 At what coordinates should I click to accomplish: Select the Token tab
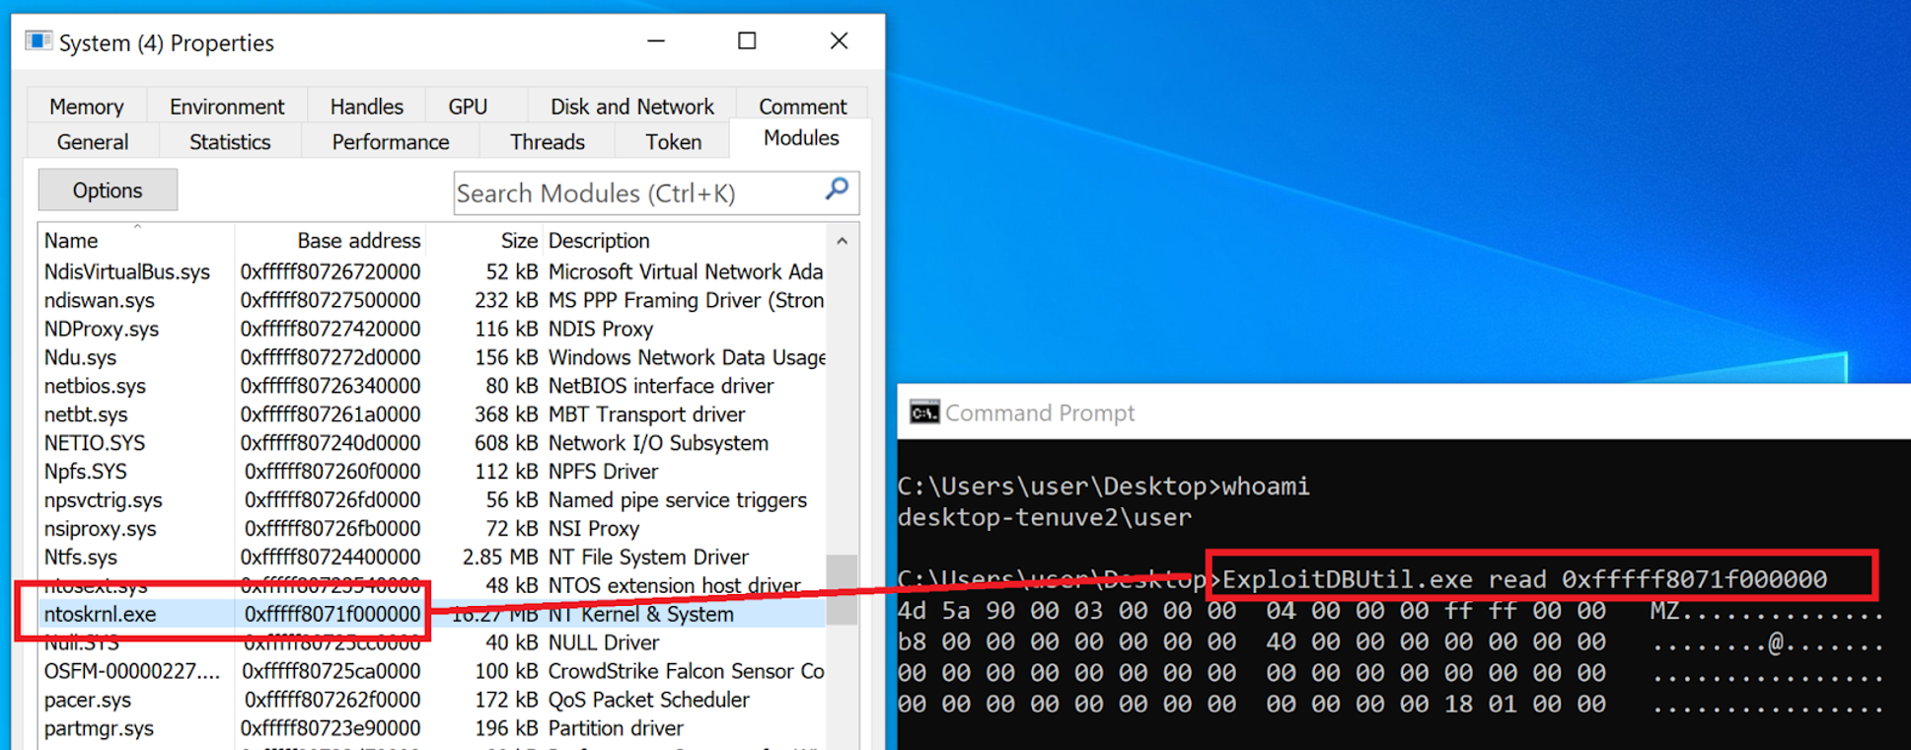pyautogui.click(x=673, y=142)
